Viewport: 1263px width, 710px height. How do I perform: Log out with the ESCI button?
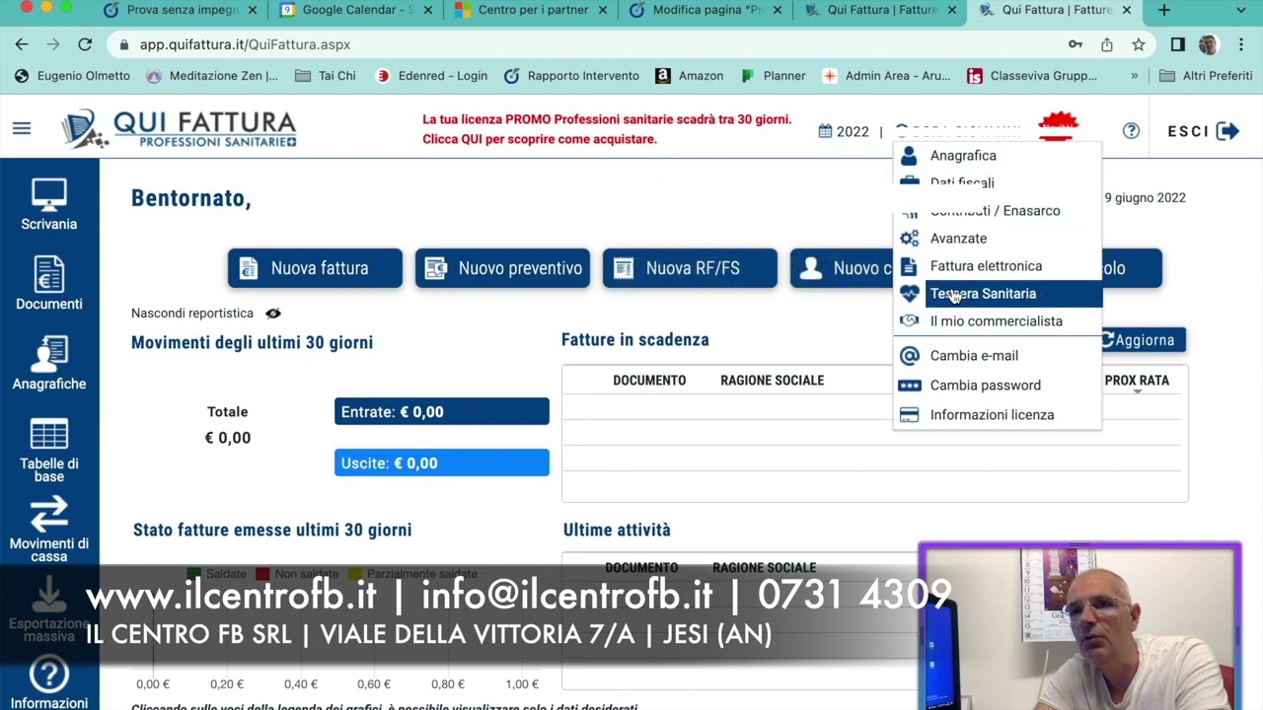pyautogui.click(x=1204, y=131)
